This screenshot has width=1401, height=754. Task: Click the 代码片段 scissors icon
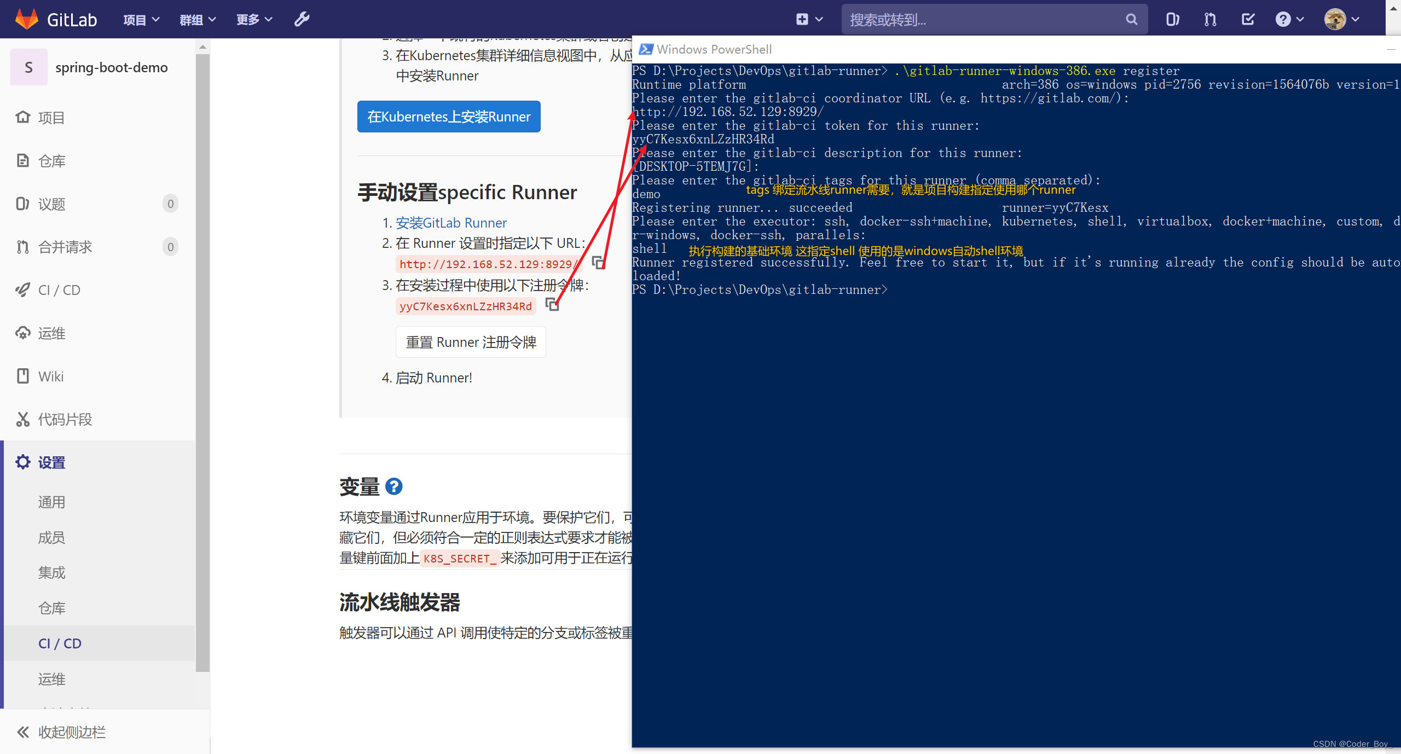tap(23, 419)
